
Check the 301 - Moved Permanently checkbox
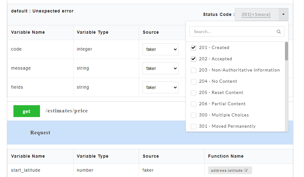[193, 126]
